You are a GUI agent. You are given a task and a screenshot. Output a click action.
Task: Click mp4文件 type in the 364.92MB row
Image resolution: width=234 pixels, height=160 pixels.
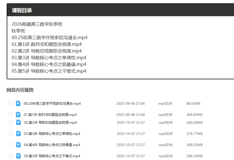(x=165, y=115)
